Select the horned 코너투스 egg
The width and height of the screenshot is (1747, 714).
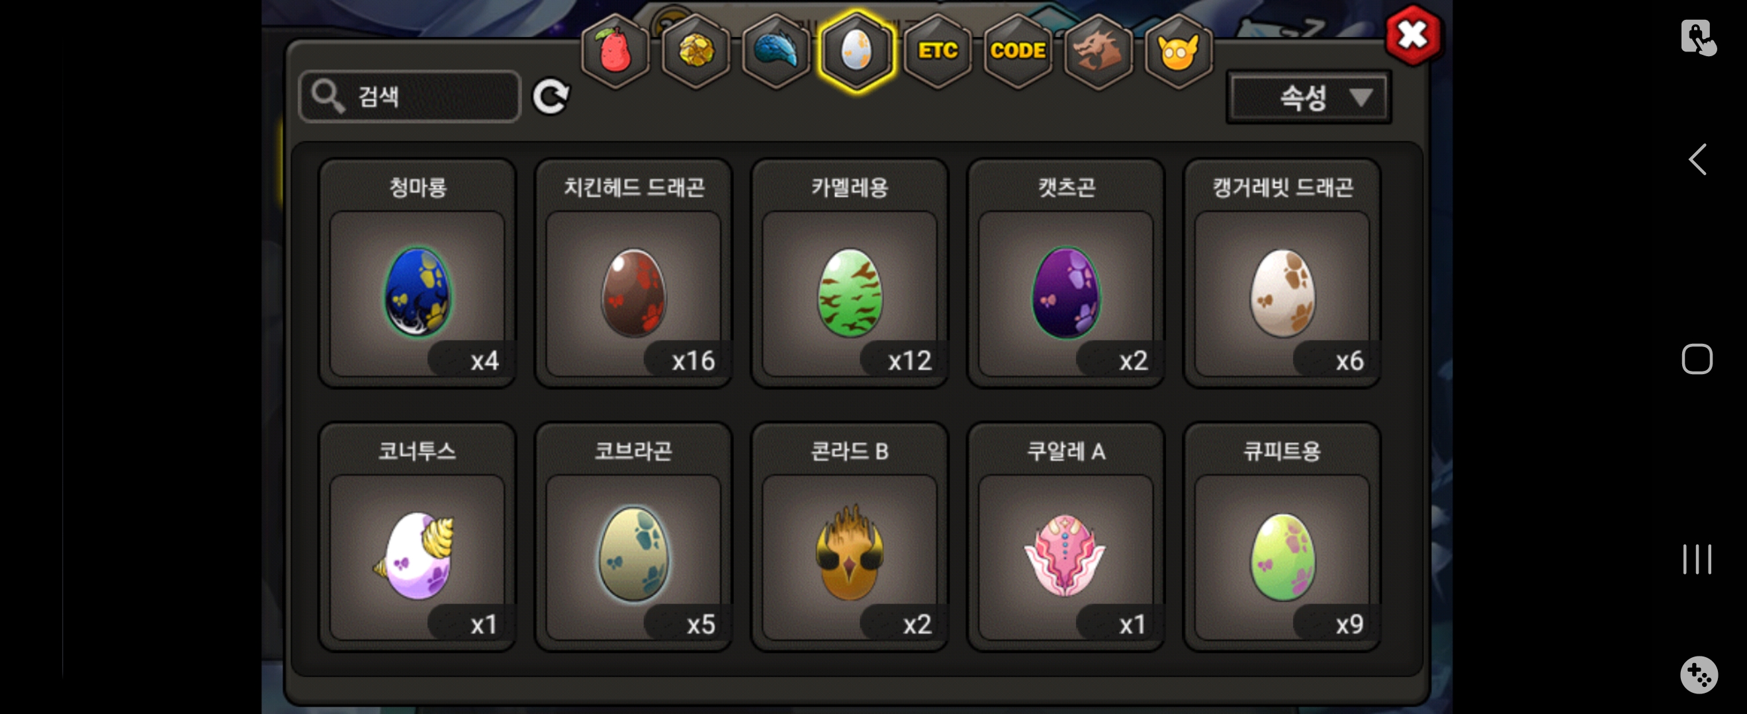click(x=417, y=537)
